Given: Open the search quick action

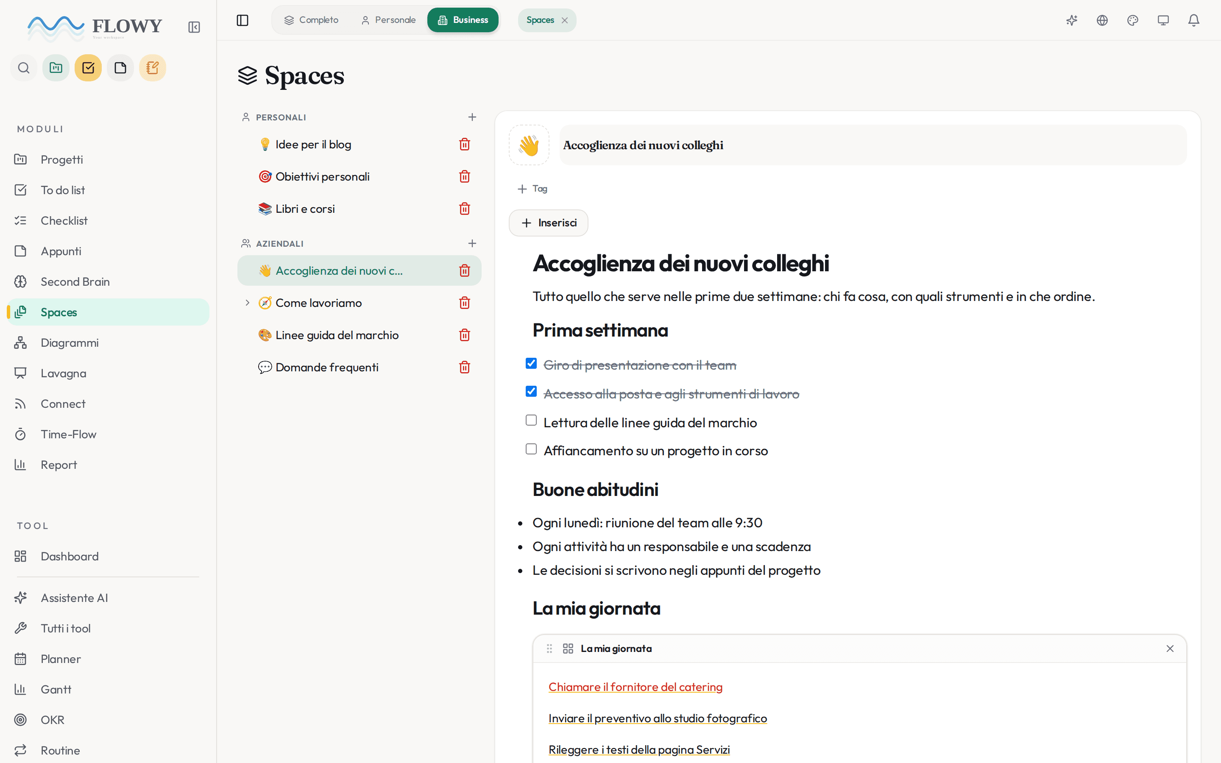Looking at the screenshot, I should [x=24, y=68].
